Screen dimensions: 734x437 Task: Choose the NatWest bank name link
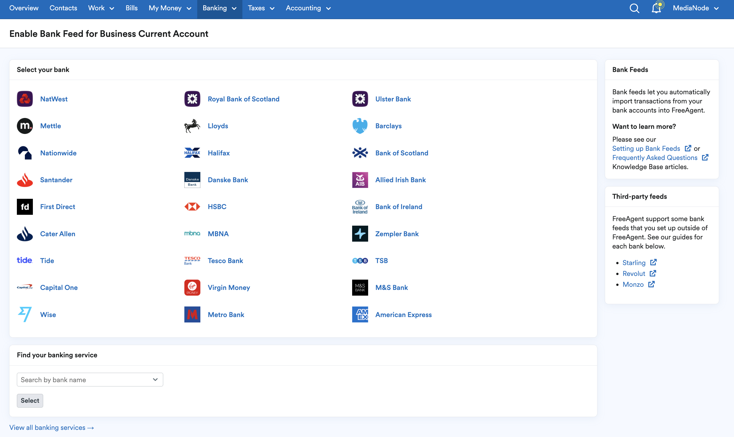click(54, 99)
